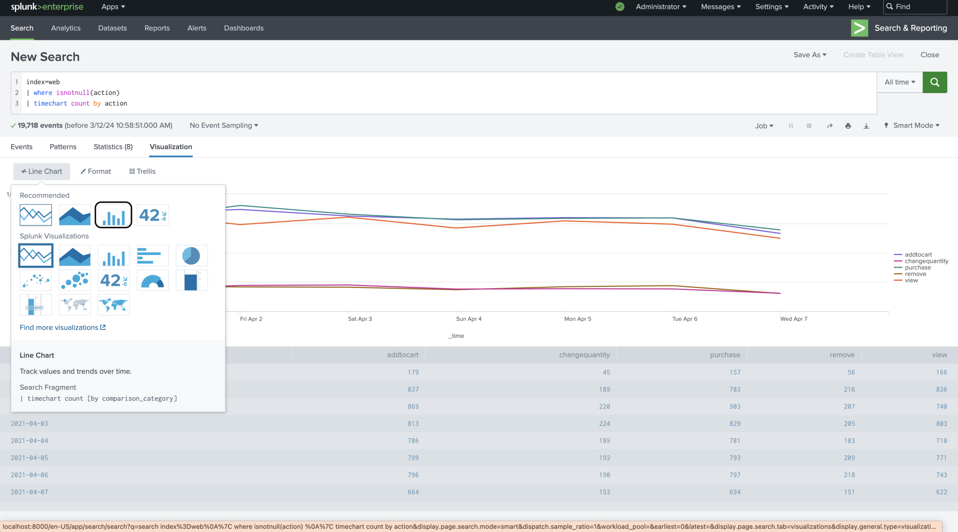Image resolution: width=958 pixels, height=532 pixels.
Task: Follow the Find more visualizations link
Action: click(x=59, y=327)
